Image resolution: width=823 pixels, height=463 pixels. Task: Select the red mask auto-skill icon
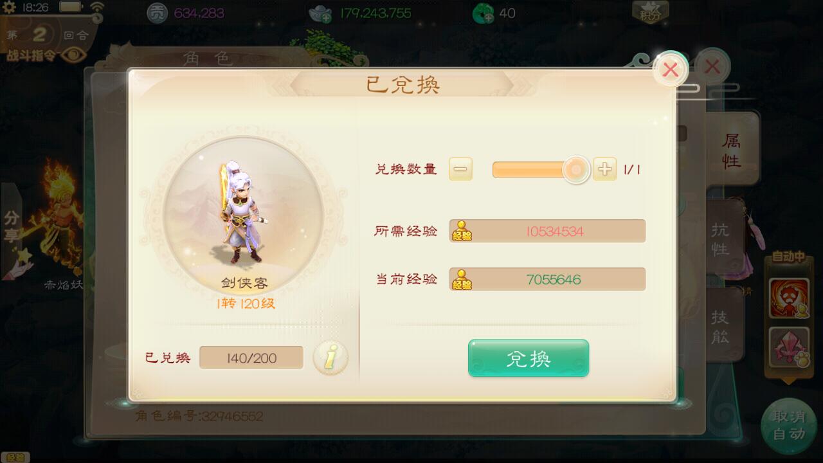pos(789,298)
